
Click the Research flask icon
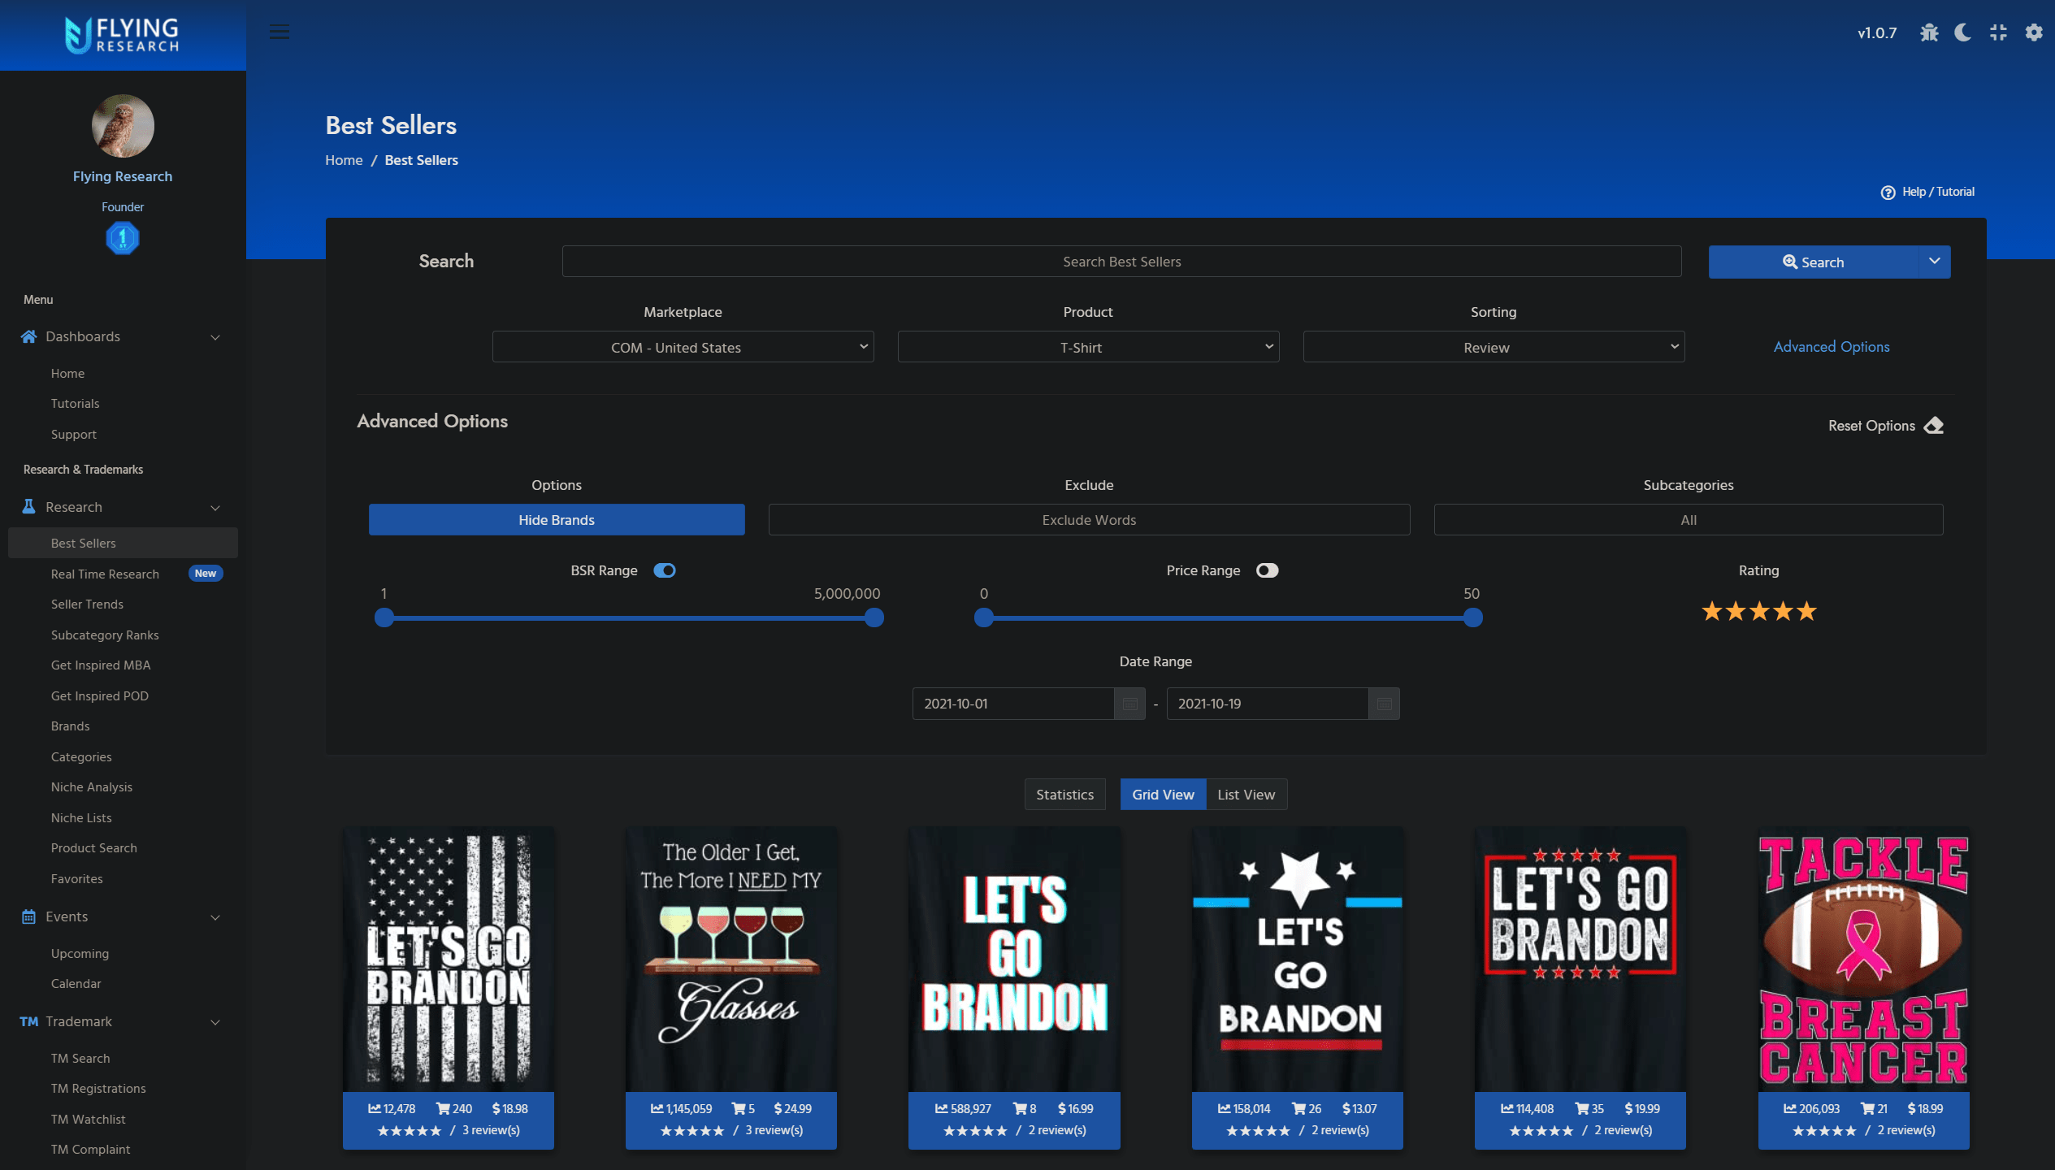[28, 507]
